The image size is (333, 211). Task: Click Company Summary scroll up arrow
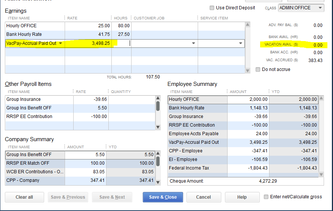(x=158, y=153)
